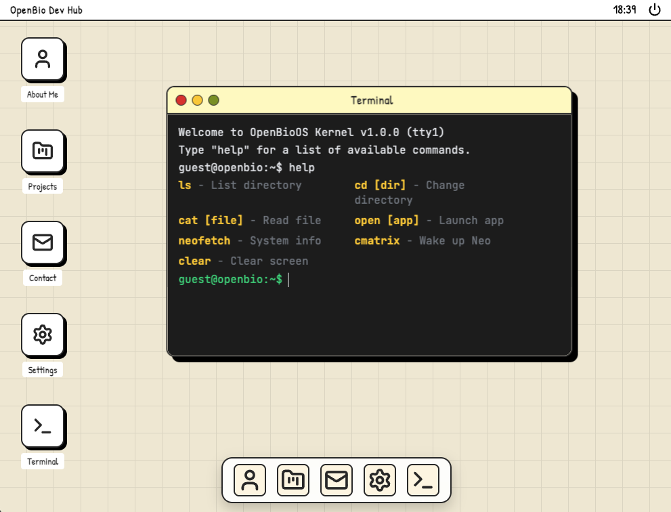
Task: Click the cmatrix command text
Action: pyautogui.click(x=376, y=240)
